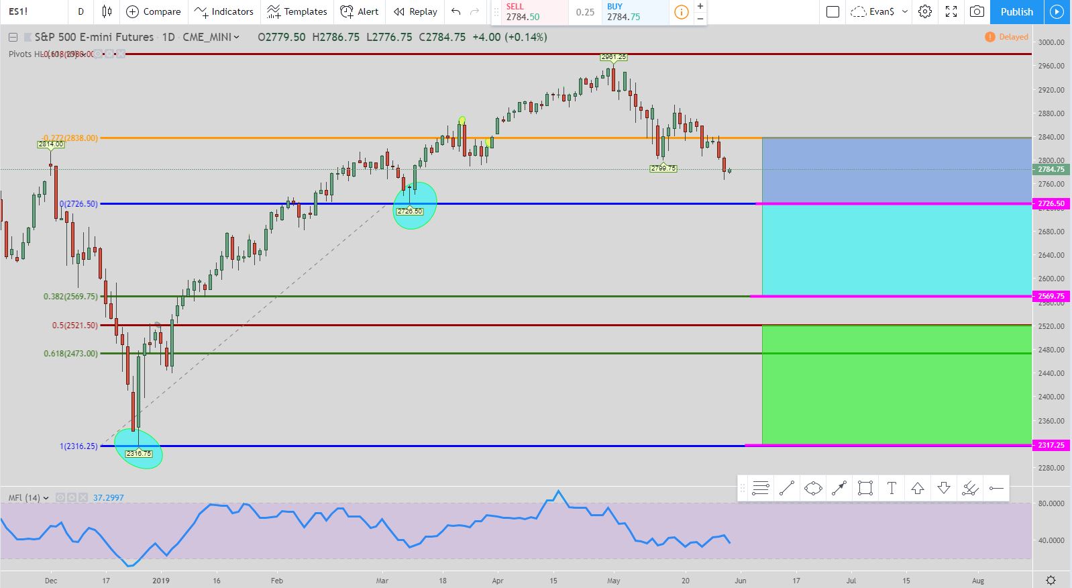This screenshot has height=588, width=1072.
Task: Open Pivots HL indicator settings gear
Action: click(110, 54)
